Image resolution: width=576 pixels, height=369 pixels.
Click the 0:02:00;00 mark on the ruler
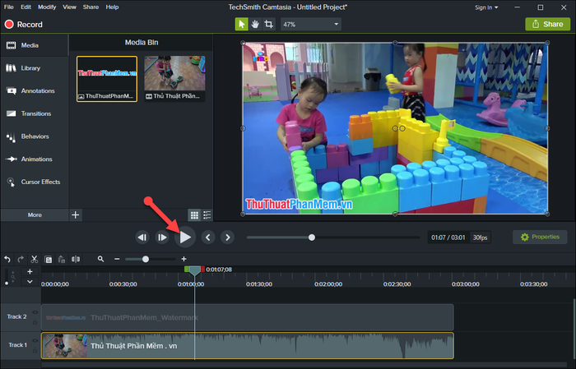tap(328, 284)
